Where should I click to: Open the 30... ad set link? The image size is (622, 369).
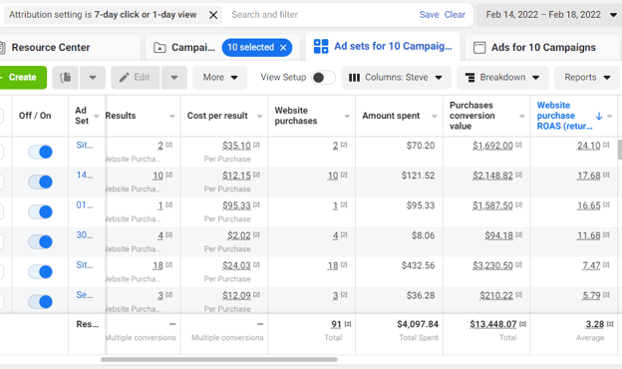tap(84, 235)
